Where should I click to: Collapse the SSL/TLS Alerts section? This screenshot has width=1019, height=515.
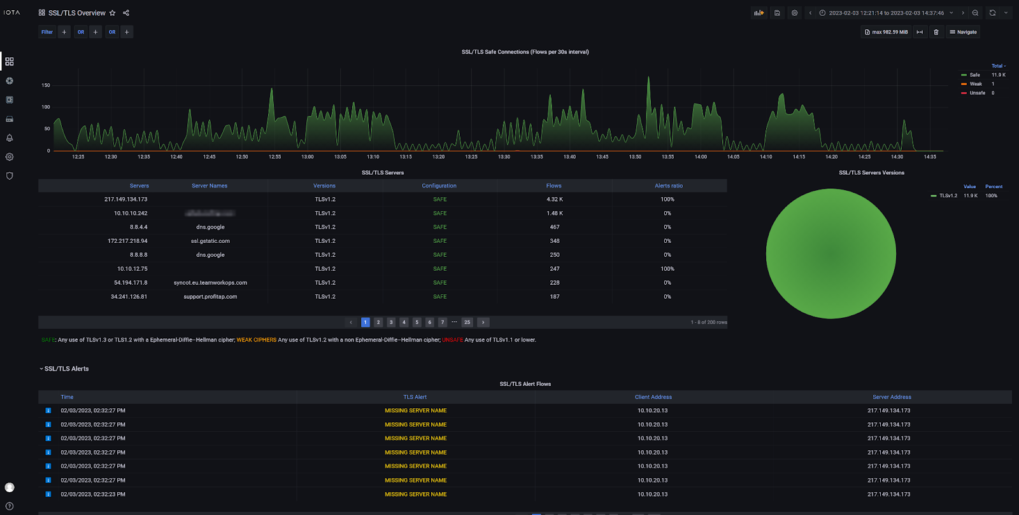(64, 369)
